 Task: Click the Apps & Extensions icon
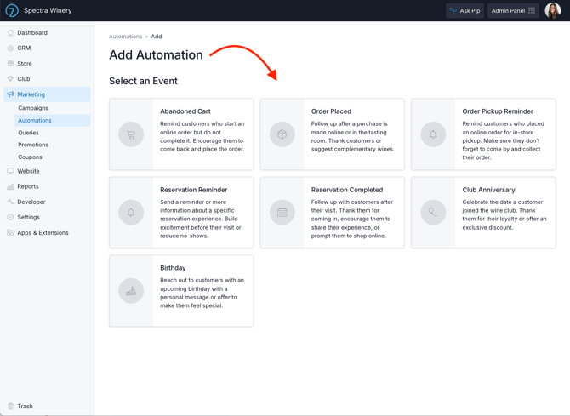click(x=10, y=233)
